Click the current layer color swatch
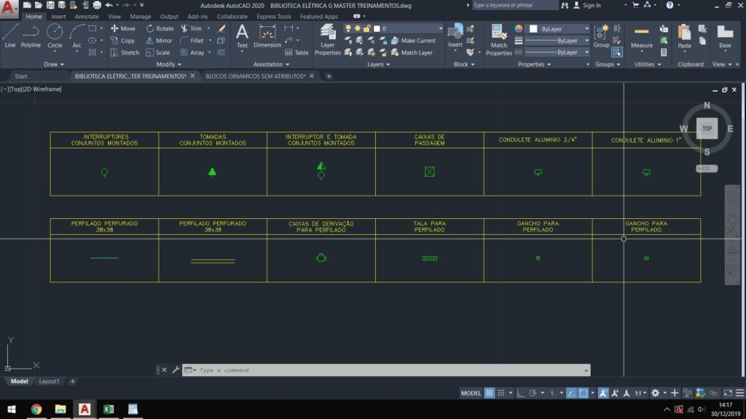Screen dimensions: 746x419 [377, 28]
